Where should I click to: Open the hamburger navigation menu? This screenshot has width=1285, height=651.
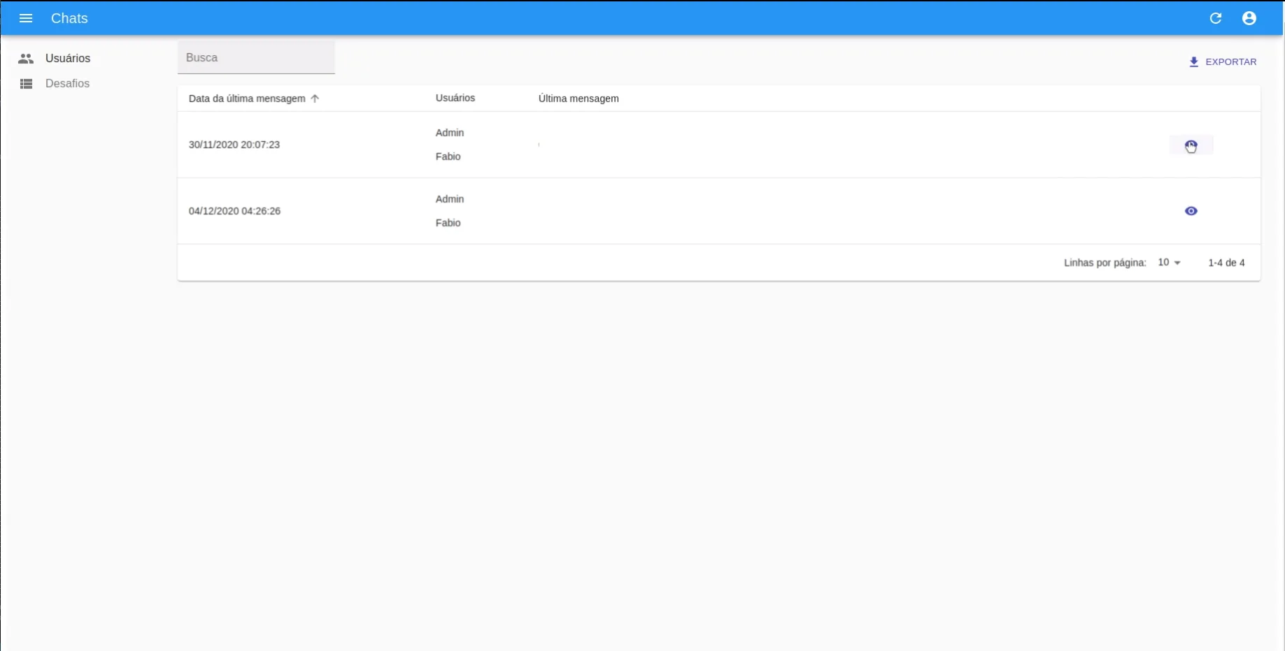pos(26,18)
